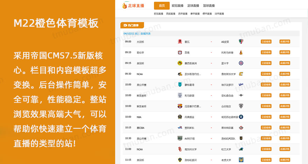308x164 pixels.
Task: Click 立即观看 for the 哥伦甲 match
Action: [x=266, y=52]
